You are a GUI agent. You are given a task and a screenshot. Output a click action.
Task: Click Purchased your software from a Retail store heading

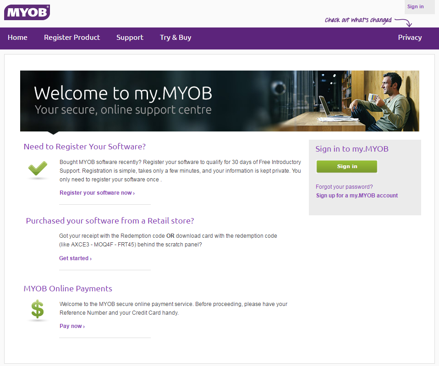(x=110, y=221)
